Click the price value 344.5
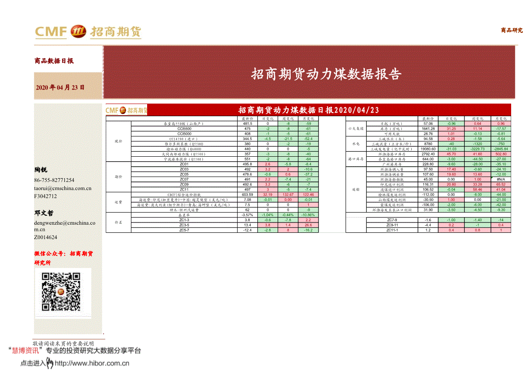This screenshot has height=372, width=526. click(247, 139)
